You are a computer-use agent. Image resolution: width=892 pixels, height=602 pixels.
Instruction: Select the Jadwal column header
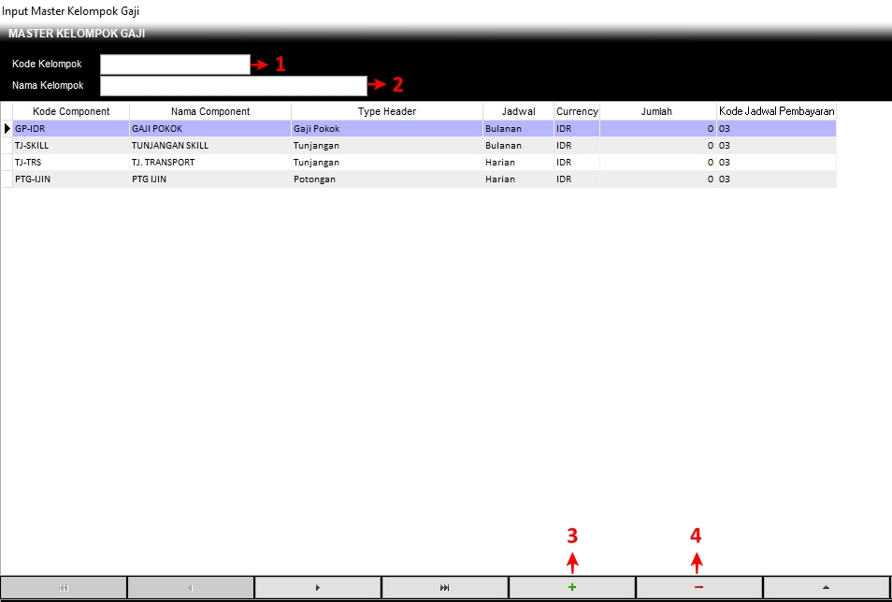pyautogui.click(x=518, y=111)
